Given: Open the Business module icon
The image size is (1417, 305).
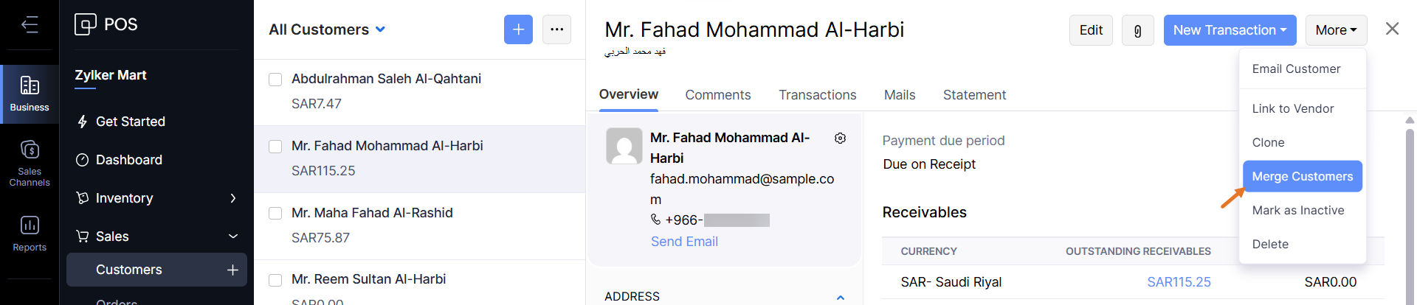Looking at the screenshot, I should point(30,94).
